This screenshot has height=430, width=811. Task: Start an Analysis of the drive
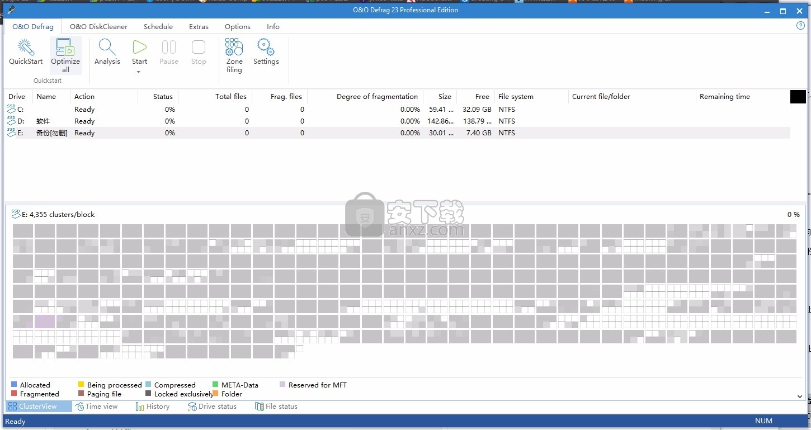[107, 53]
